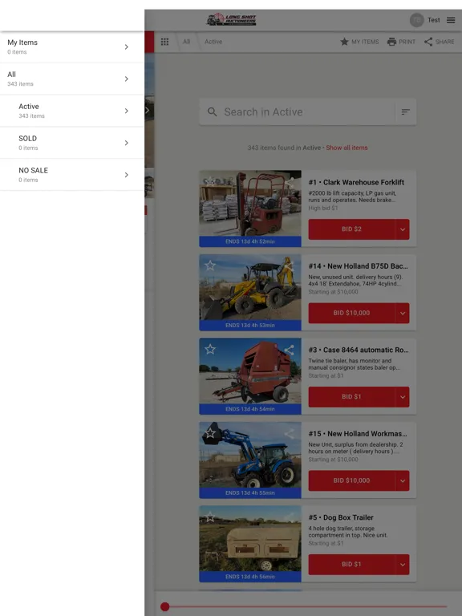Click BID $1 on Case 8464 baler
This screenshot has width=462, height=616.
click(x=352, y=397)
